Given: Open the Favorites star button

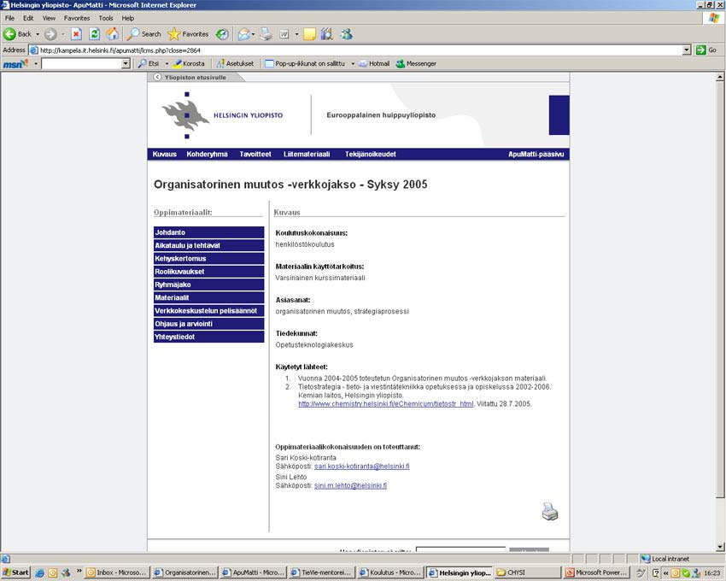Looking at the screenshot, I should pyautogui.click(x=188, y=34).
